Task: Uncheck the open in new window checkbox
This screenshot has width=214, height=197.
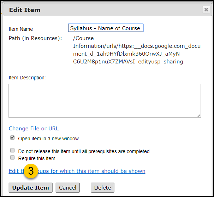Action: [x=12, y=137]
